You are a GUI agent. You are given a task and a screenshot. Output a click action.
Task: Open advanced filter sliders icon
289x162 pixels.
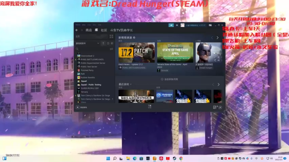[x=111, y=49]
